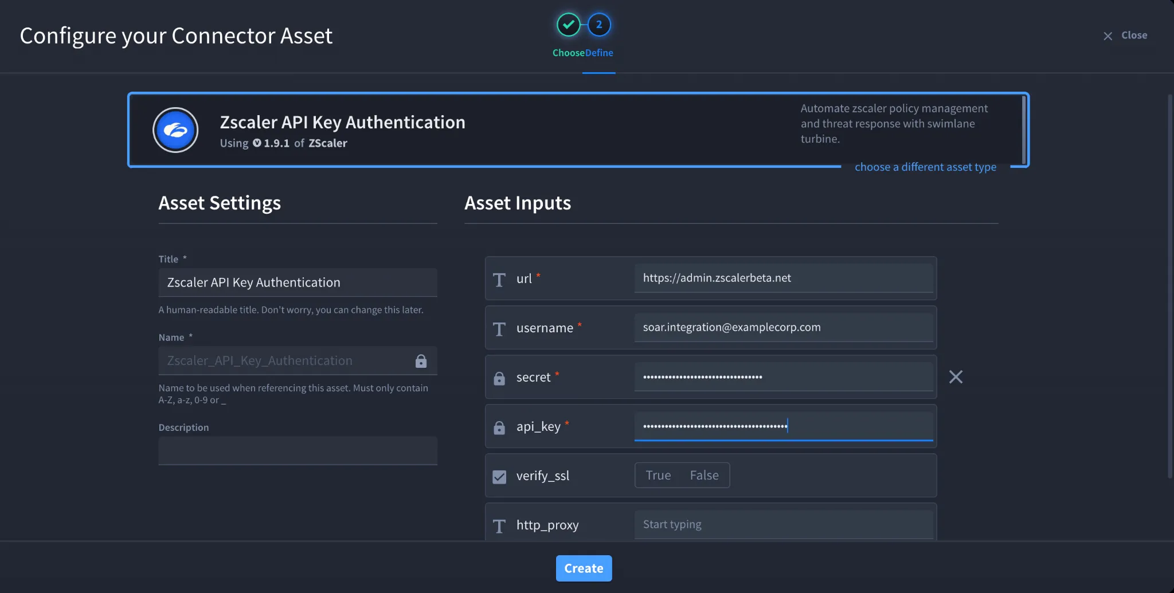Toggle the verify_ssl checkbox

tap(499, 477)
